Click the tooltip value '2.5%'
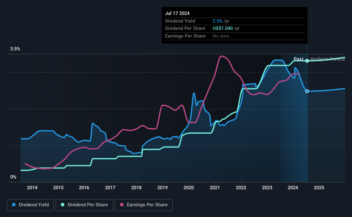This screenshot has height=217, width=352. [x=217, y=21]
